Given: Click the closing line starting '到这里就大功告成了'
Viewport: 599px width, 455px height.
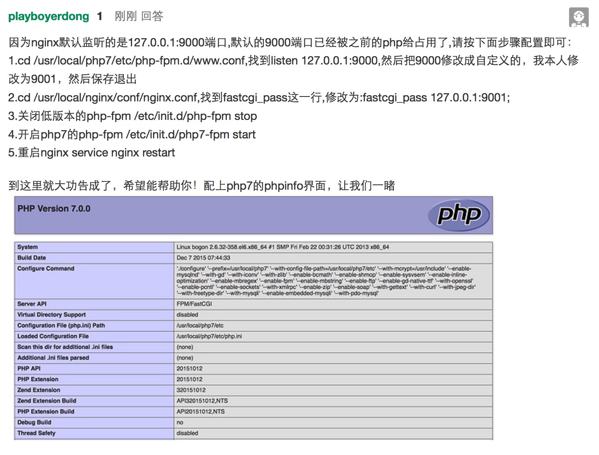Looking at the screenshot, I should [x=201, y=186].
